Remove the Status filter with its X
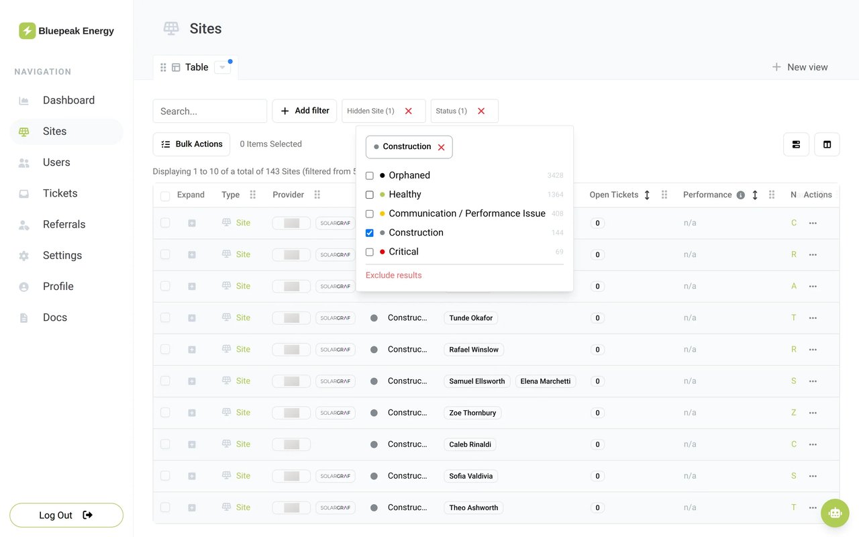 [x=481, y=111]
